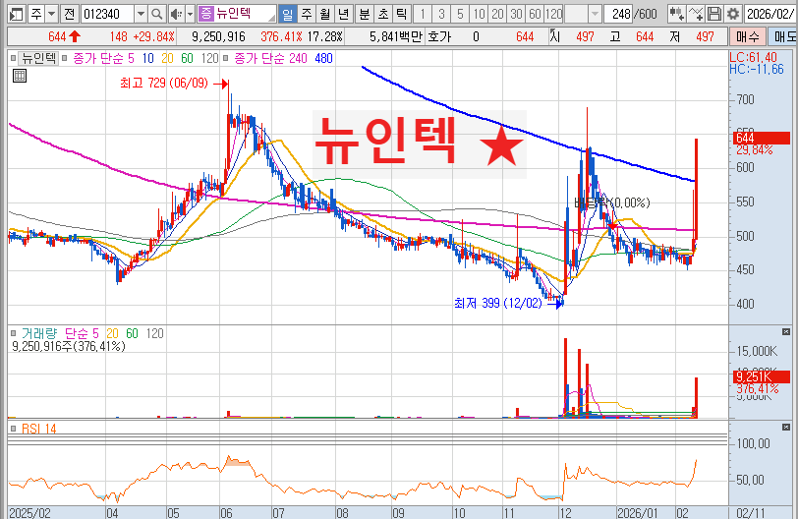This screenshot has width=798, height=519.
Task: Click the candlestick chart type icon
Action: click(x=676, y=14)
